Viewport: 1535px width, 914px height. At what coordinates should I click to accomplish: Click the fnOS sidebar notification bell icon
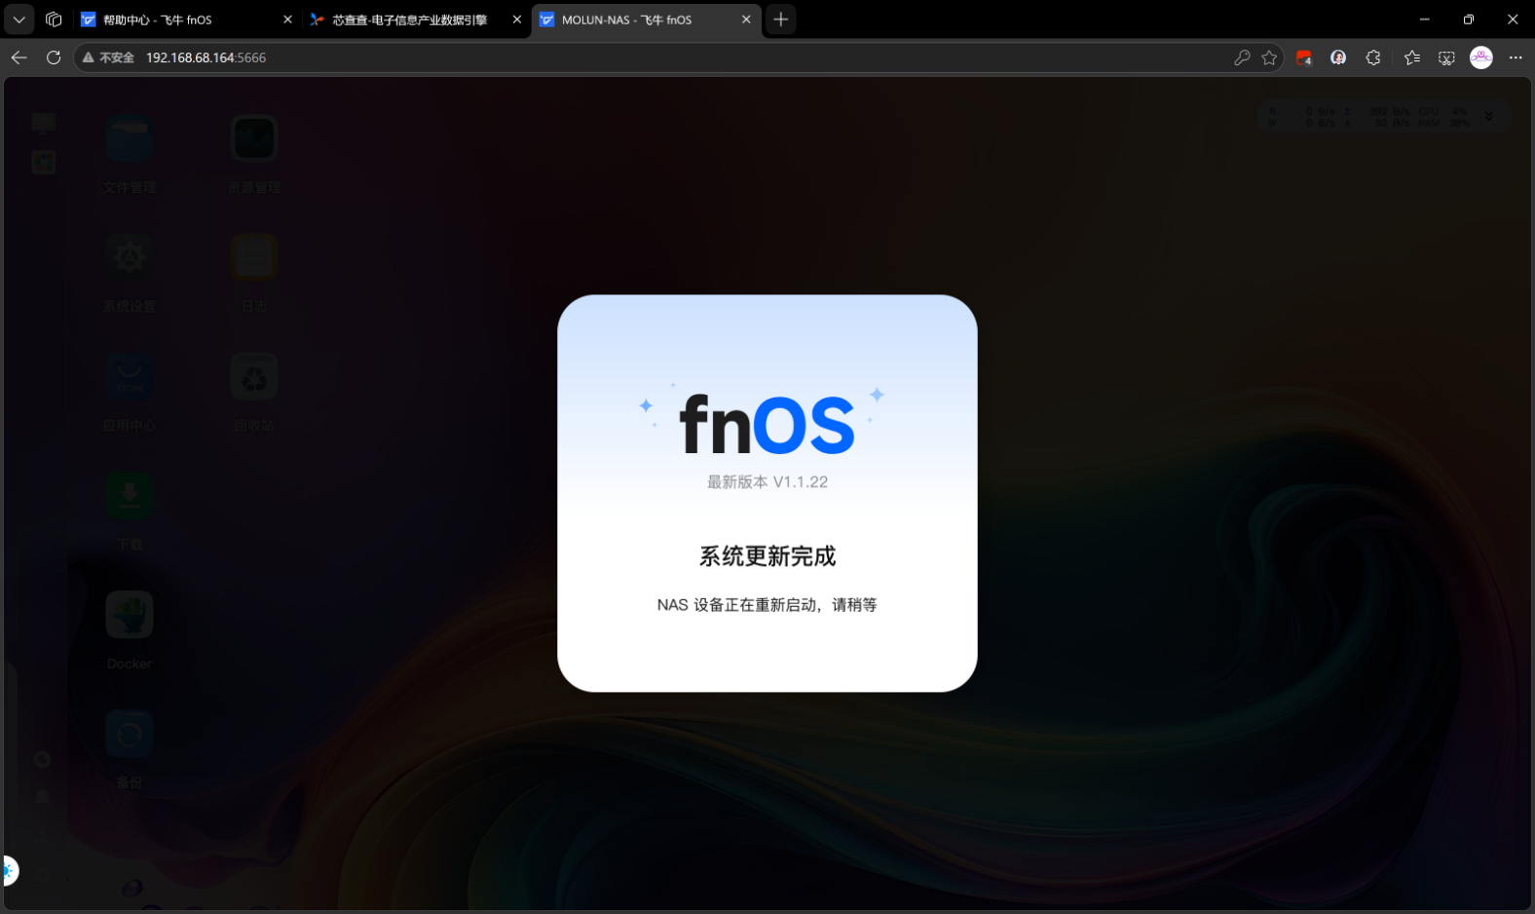click(x=43, y=797)
